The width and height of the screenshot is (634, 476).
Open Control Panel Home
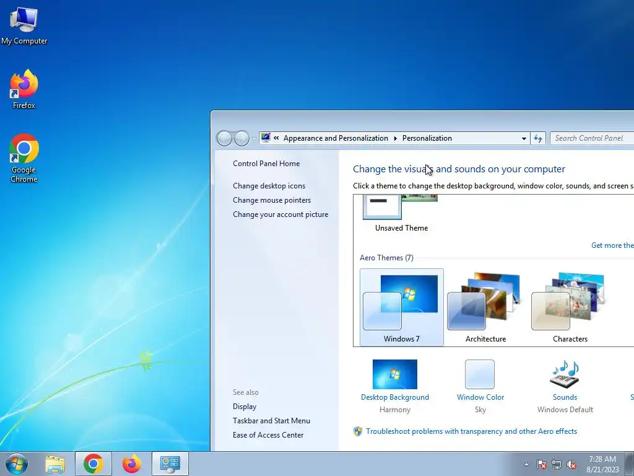266,164
